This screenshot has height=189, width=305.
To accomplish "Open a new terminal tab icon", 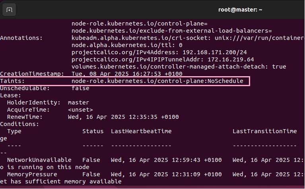I will coord(9,10).
